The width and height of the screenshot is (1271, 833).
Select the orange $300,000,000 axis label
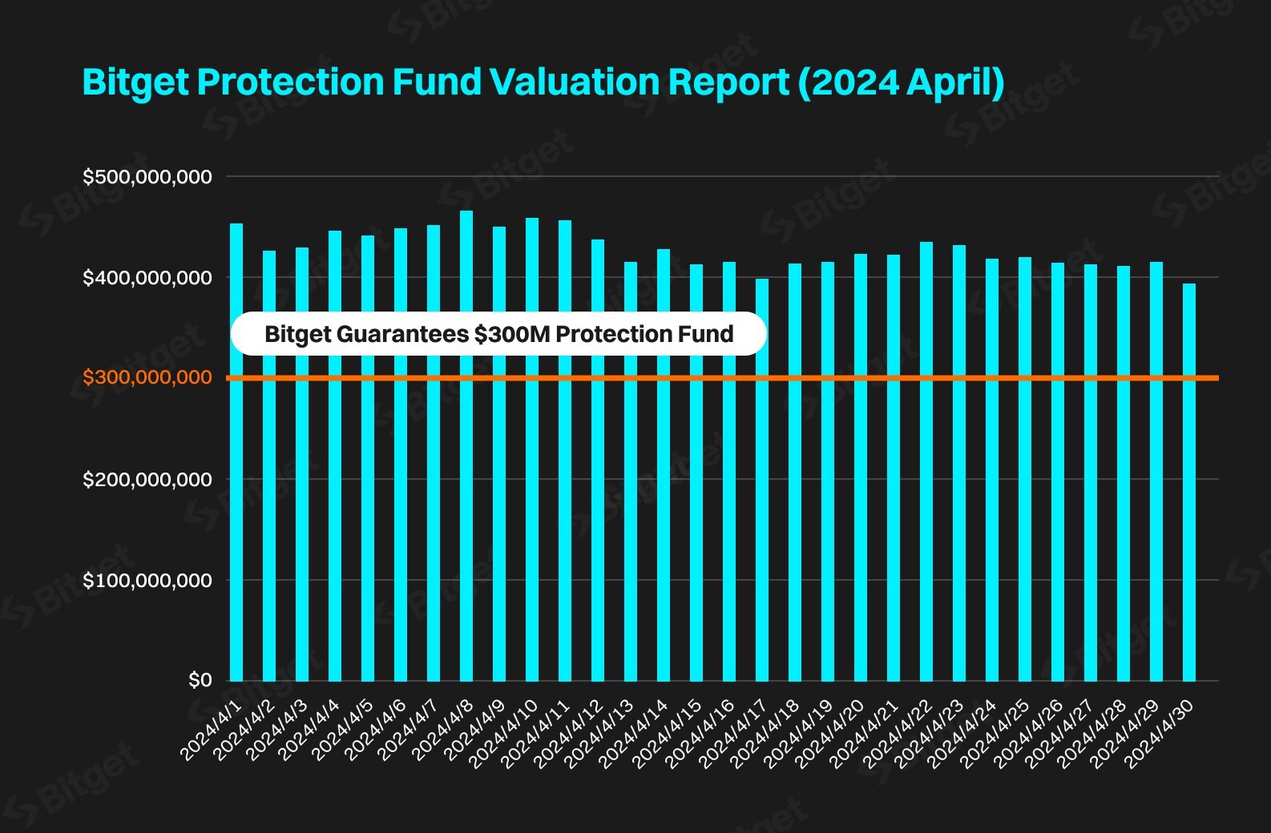(147, 377)
